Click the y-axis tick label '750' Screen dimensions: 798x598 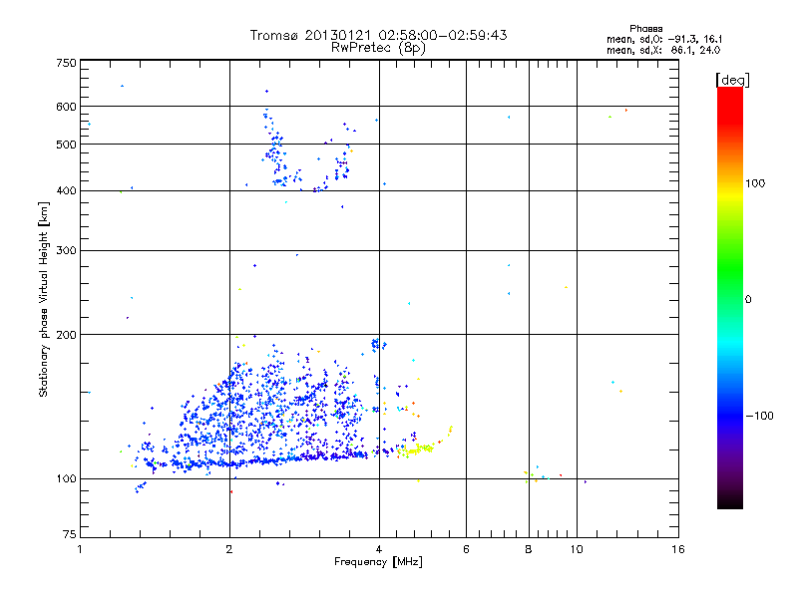pyautogui.click(x=66, y=63)
